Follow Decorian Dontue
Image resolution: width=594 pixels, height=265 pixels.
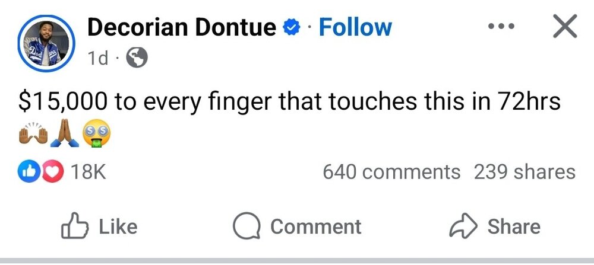(x=355, y=27)
